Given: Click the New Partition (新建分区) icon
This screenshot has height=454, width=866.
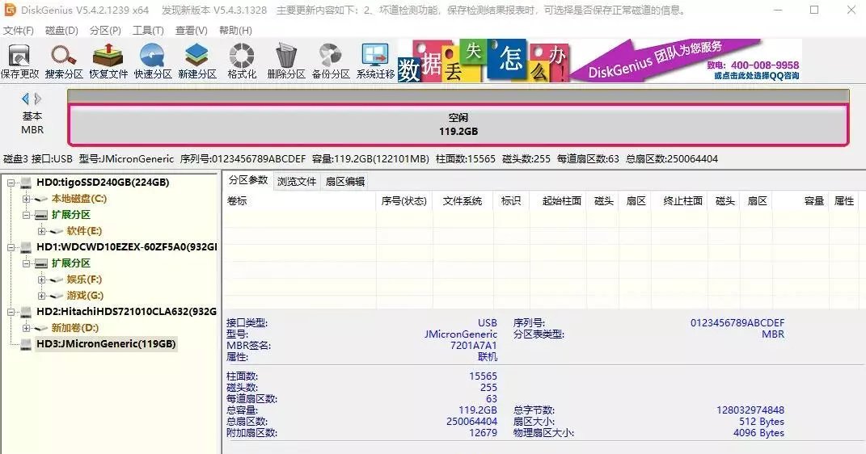Looking at the screenshot, I should coord(197,61).
